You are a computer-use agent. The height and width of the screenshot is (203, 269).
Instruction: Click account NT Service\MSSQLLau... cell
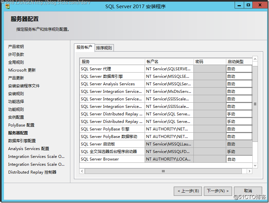169,144
